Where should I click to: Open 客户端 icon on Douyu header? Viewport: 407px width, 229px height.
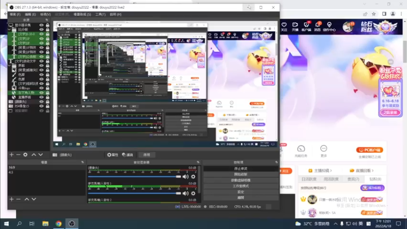[x=306, y=26]
